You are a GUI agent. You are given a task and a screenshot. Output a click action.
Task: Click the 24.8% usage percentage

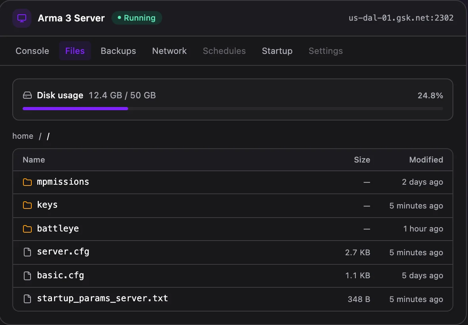click(x=430, y=96)
